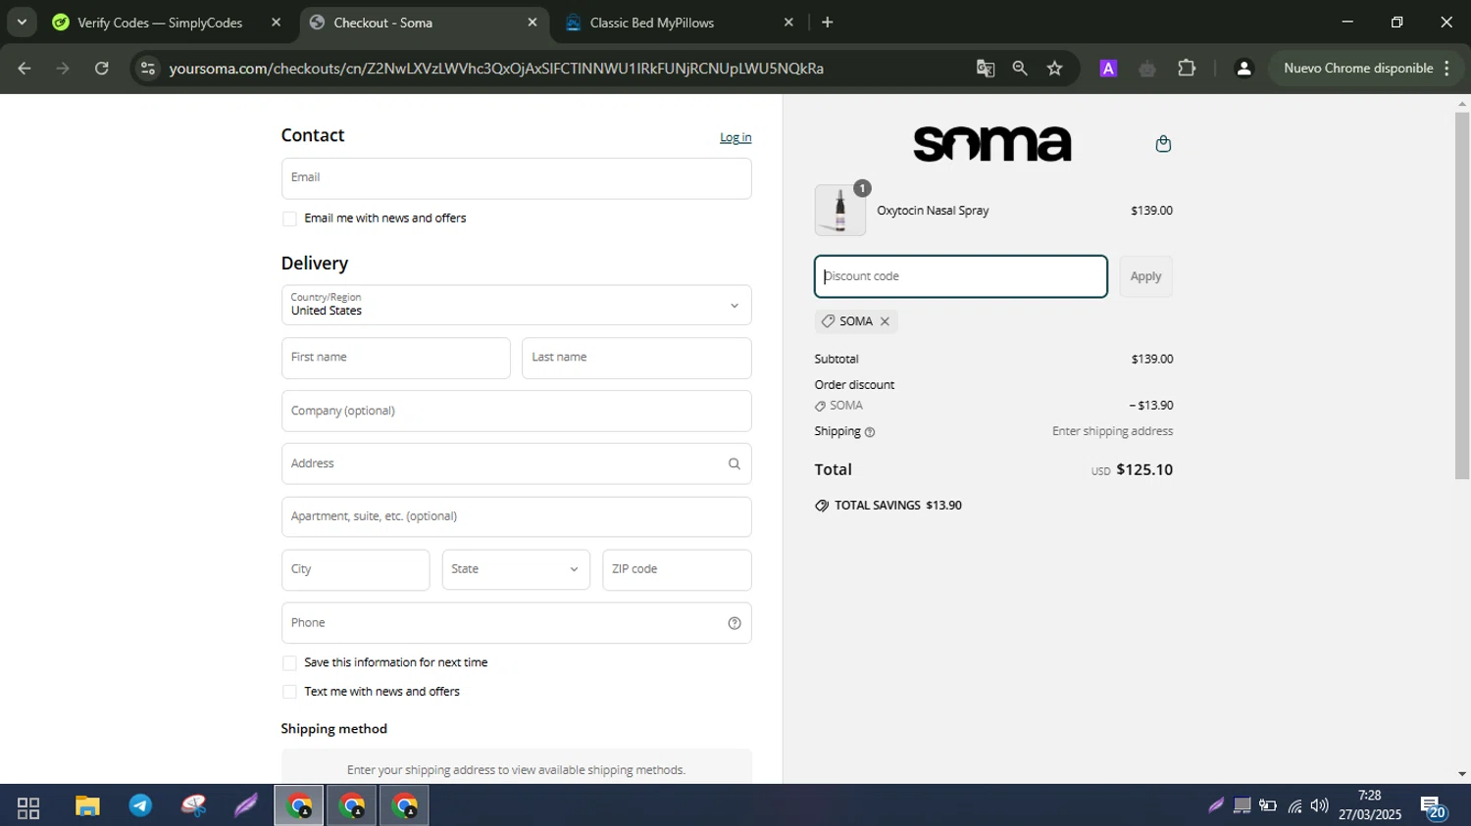Open the shopping bag icon next to the Soma logo
This screenshot has height=826, width=1471.
click(x=1163, y=144)
